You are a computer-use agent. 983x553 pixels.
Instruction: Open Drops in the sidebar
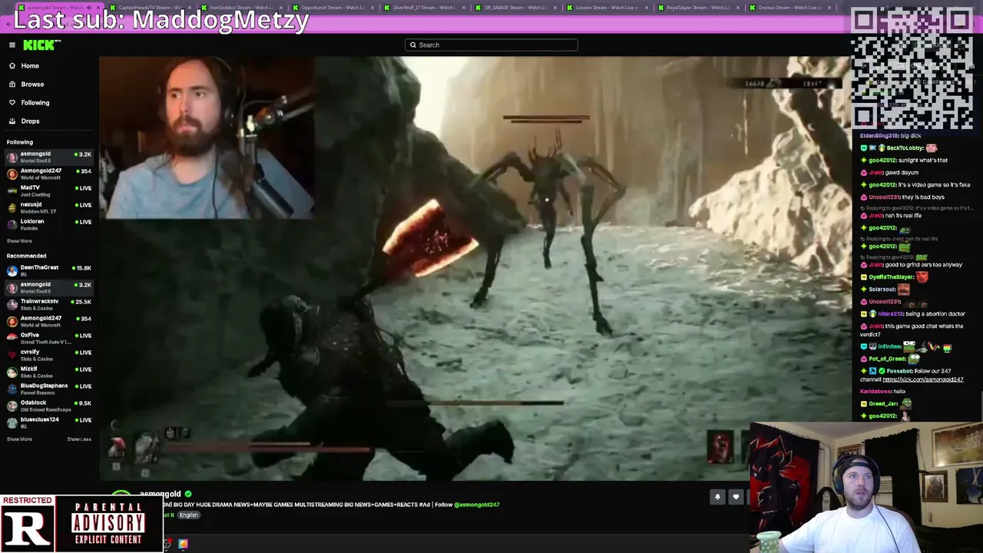30,121
